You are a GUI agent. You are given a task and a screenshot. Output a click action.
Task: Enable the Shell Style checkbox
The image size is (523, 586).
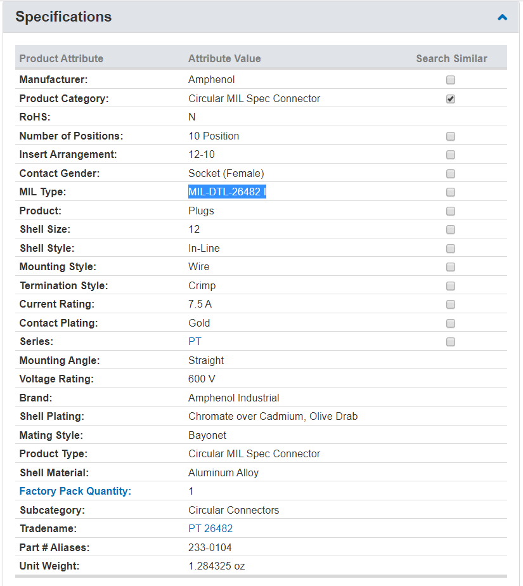451,248
